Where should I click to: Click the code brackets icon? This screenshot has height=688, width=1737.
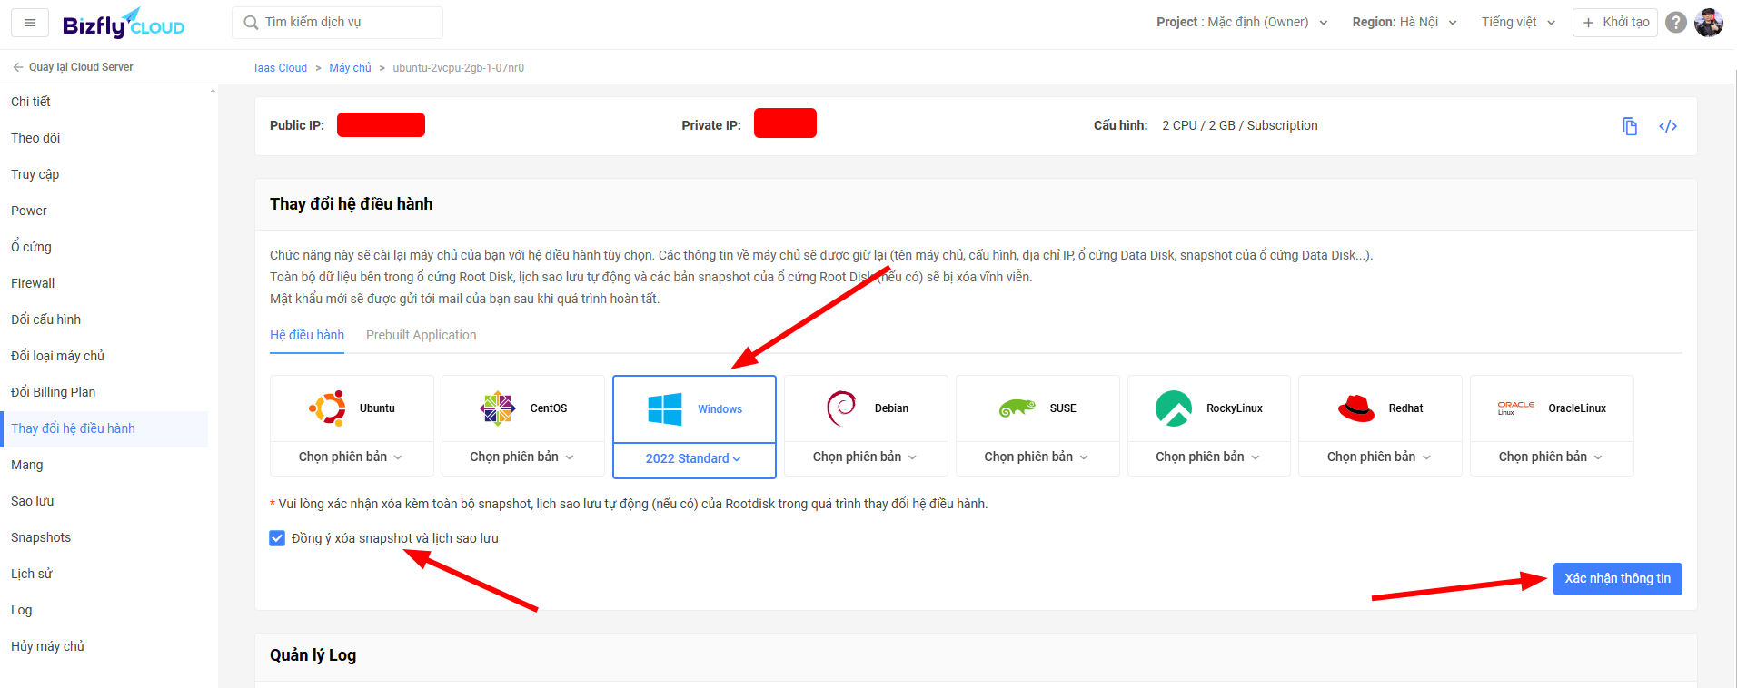pyautogui.click(x=1668, y=126)
